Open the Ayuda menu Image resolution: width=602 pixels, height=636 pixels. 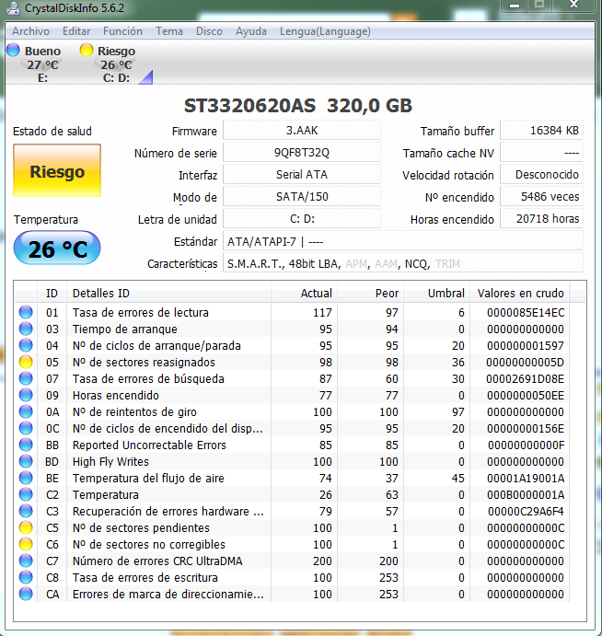click(x=251, y=31)
